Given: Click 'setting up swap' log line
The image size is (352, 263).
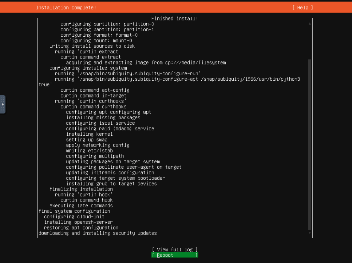Looking at the screenshot, I should [x=87, y=140].
